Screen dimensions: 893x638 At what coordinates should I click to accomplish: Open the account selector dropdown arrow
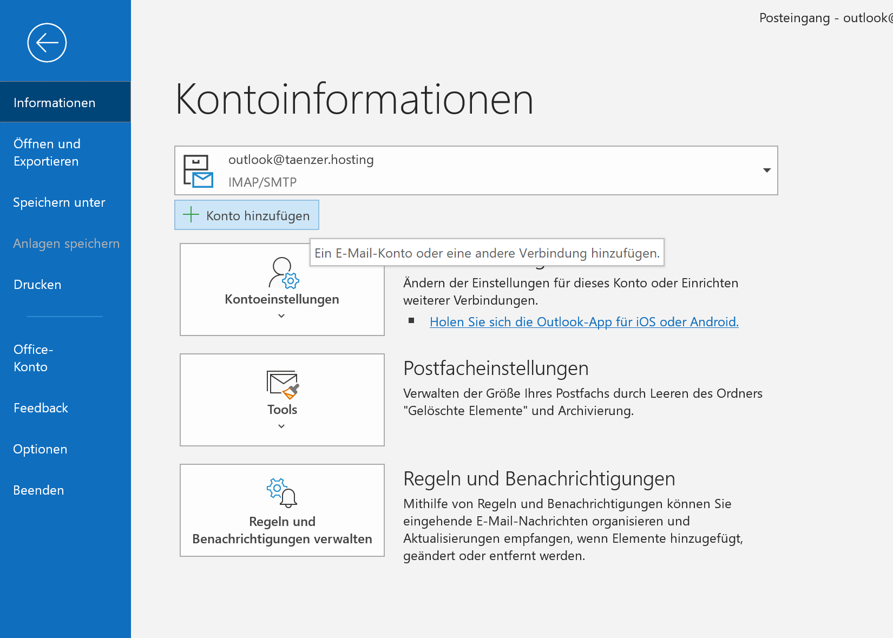click(766, 170)
